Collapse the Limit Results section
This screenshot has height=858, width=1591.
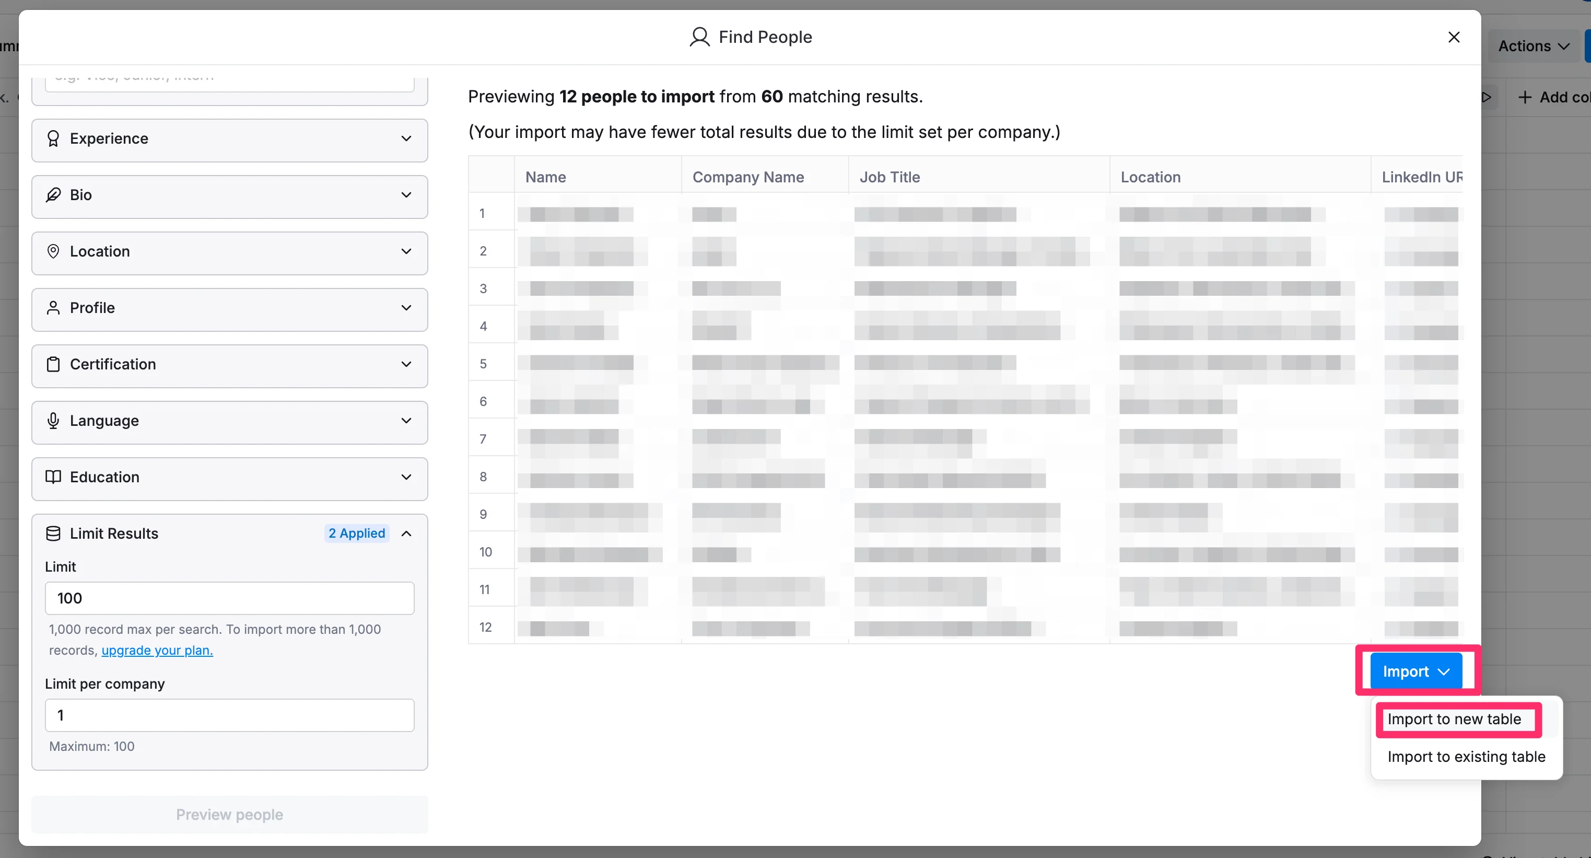(406, 533)
